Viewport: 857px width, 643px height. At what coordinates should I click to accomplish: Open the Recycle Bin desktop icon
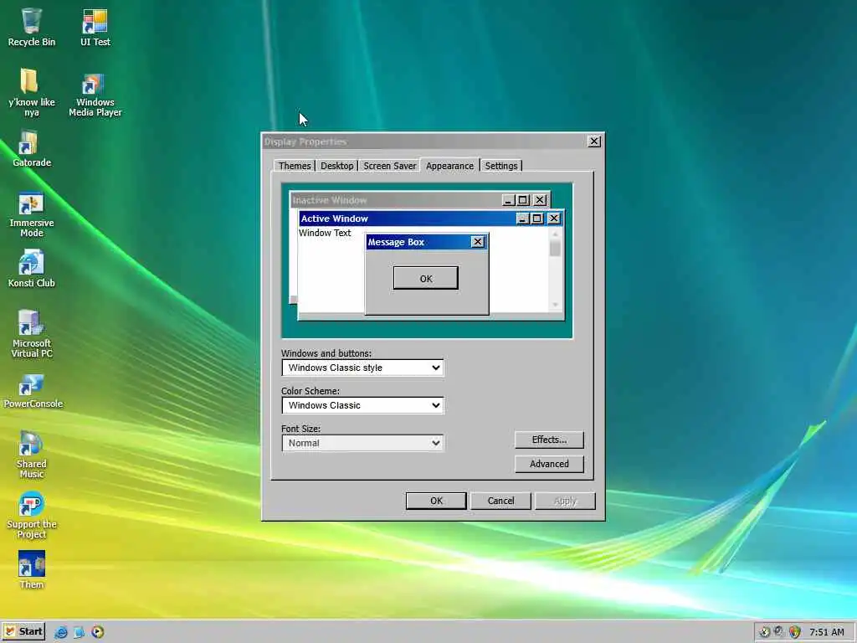point(31,27)
